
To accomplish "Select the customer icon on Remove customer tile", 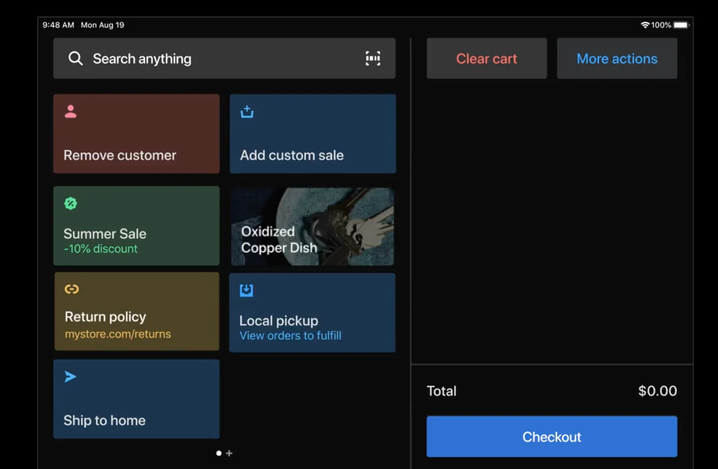I will [x=70, y=112].
